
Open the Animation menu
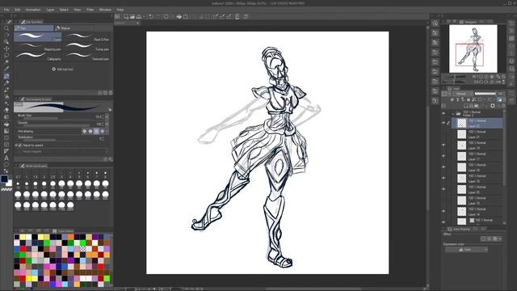pyautogui.click(x=33, y=10)
